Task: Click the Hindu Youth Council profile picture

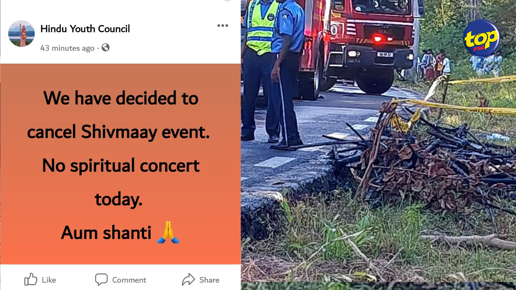Action: 21,34
